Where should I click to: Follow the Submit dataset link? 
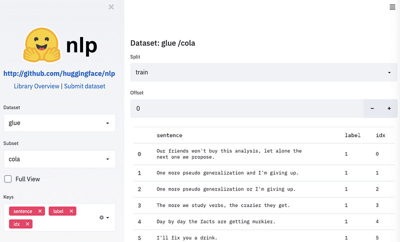coord(84,86)
